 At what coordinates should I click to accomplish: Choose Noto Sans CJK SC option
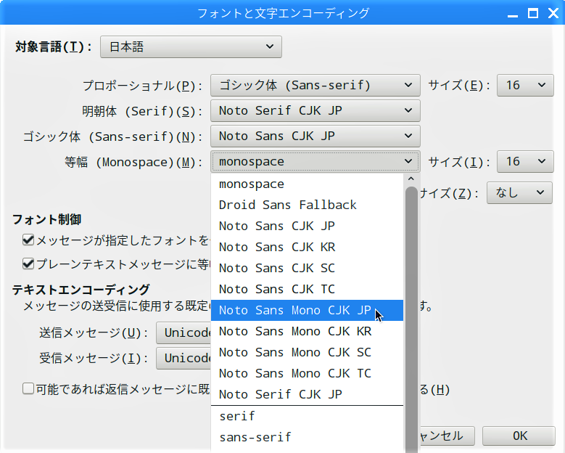click(307, 268)
